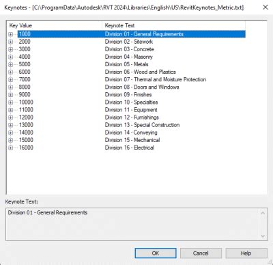The height and width of the screenshot is (265, 273).
Task: Select key value 14000
Action: point(26,132)
